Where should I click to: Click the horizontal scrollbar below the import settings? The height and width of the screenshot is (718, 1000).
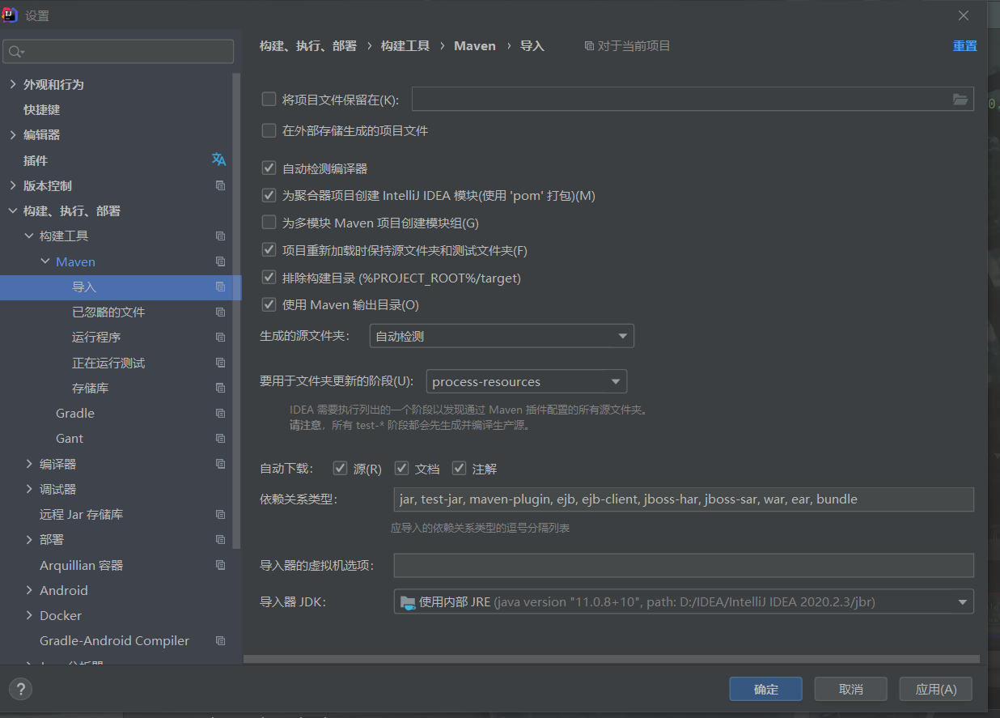[611, 659]
